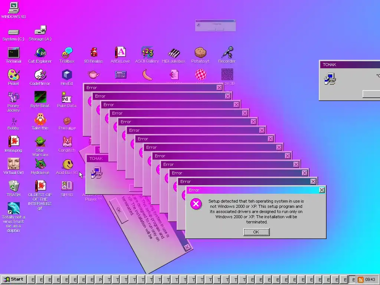Click the 09:43 taskbar clock

(370, 279)
